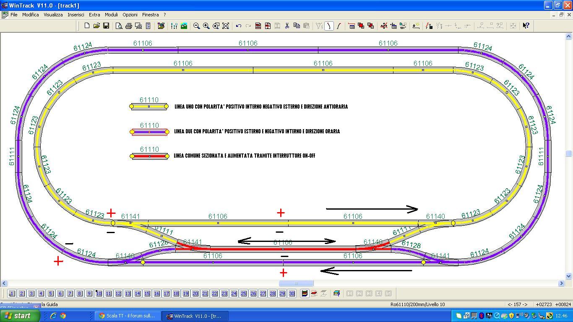Open print preview from toolbar
Image resolution: width=573 pixels, height=322 pixels.
click(119, 26)
